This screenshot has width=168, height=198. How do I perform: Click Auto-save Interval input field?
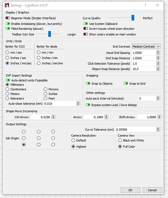[147, 98]
